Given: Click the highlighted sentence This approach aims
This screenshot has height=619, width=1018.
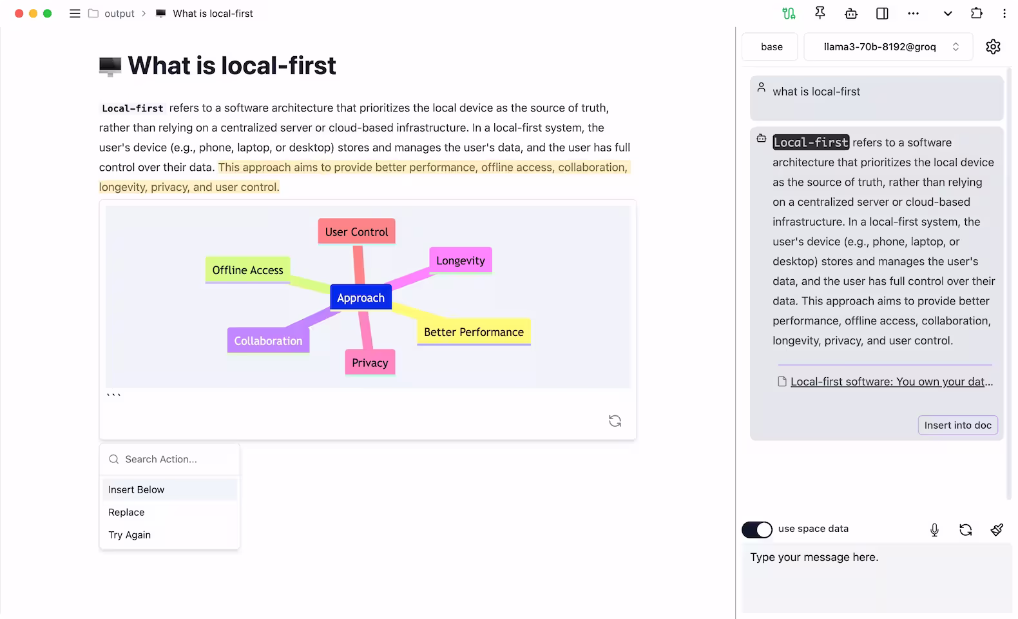Looking at the screenshot, I should [x=363, y=177].
